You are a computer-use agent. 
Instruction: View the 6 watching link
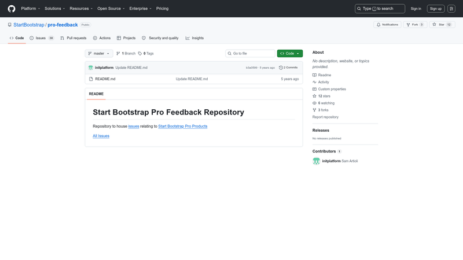point(324,103)
